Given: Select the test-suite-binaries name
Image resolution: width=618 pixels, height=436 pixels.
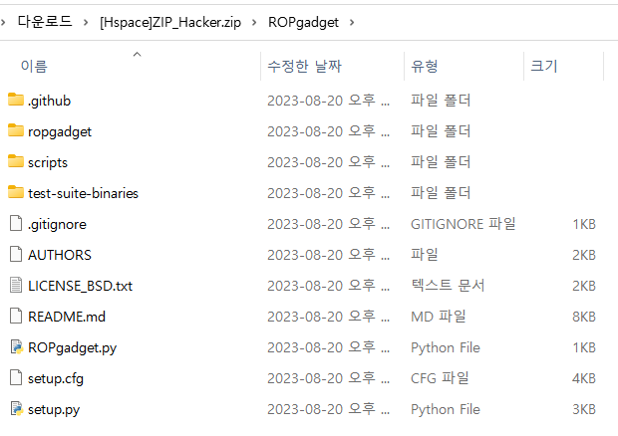Looking at the screenshot, I should (83, 193).
